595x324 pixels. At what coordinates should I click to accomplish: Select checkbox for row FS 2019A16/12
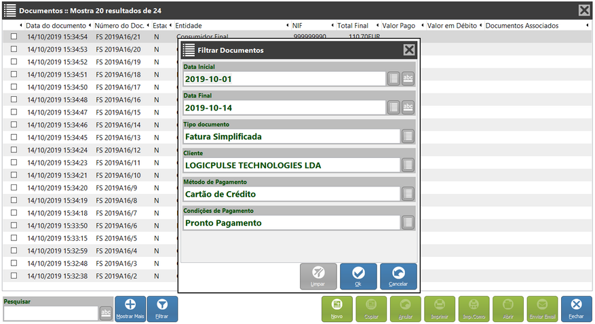click(x=14, y=150)
